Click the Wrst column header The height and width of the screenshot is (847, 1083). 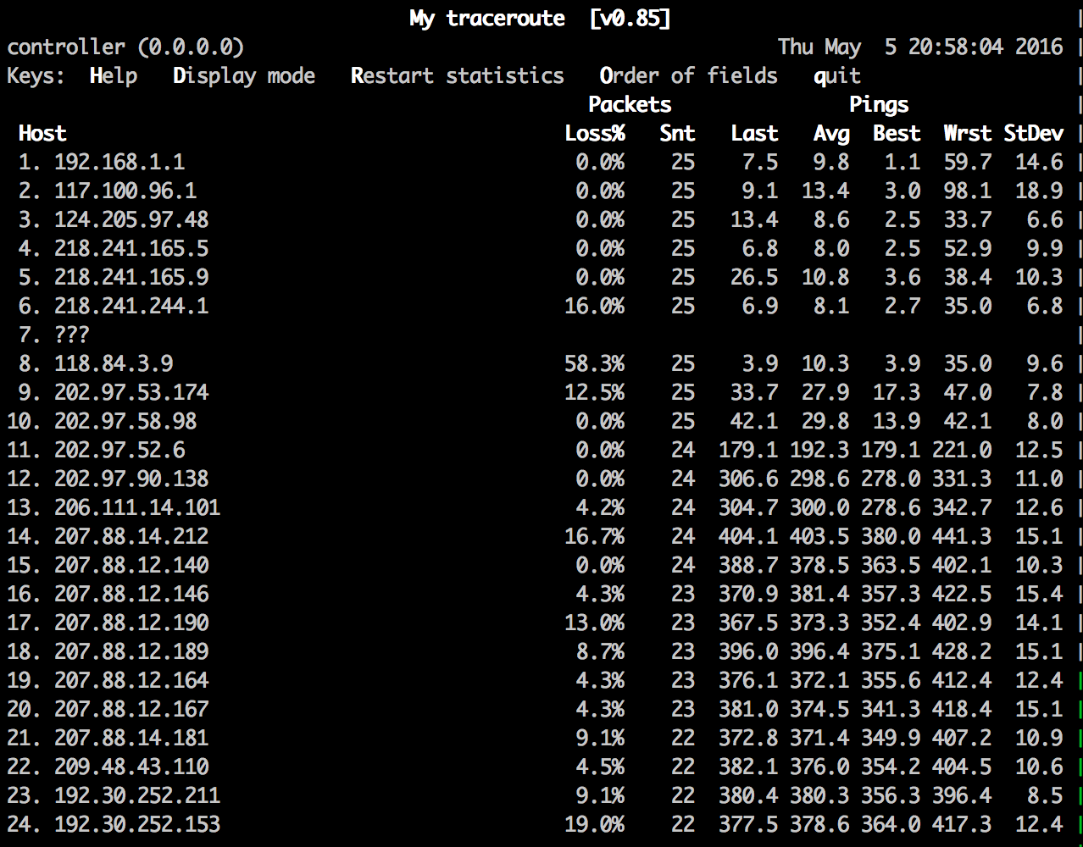coord(967,133)
